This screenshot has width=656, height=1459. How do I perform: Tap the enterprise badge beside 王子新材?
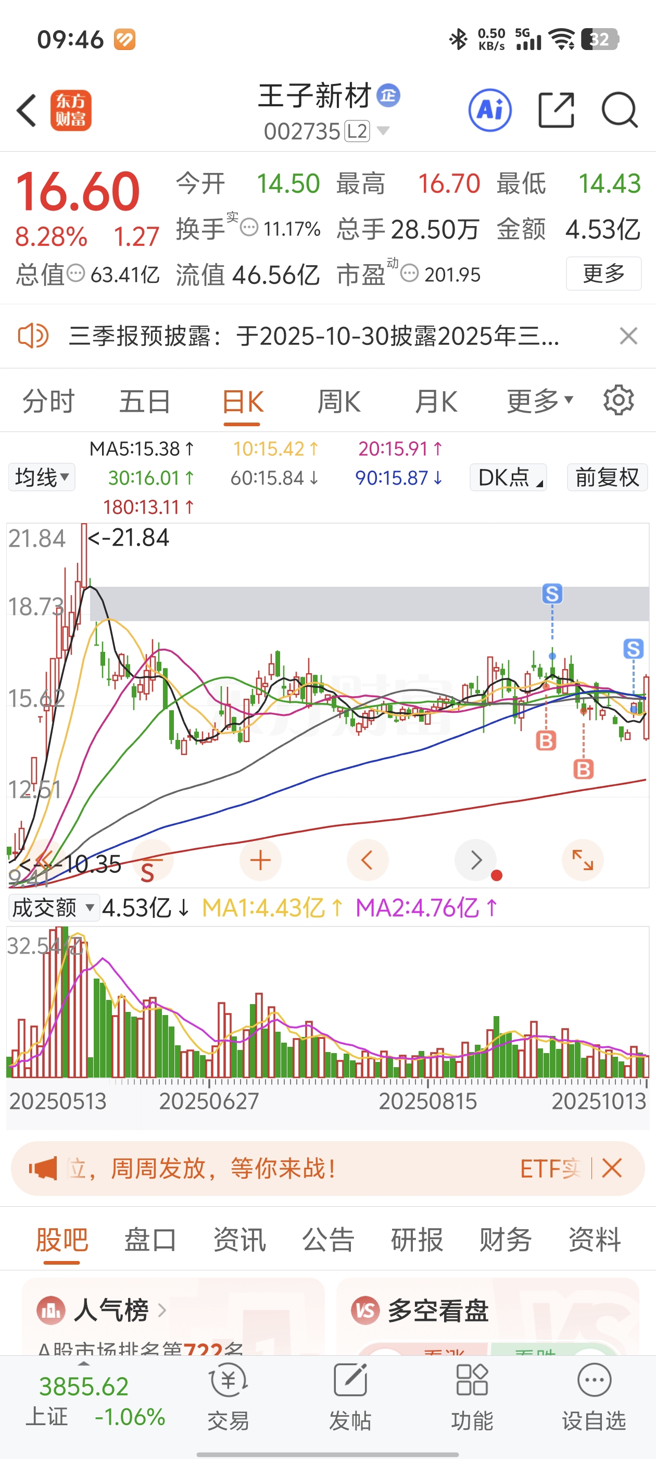(389, 95)
